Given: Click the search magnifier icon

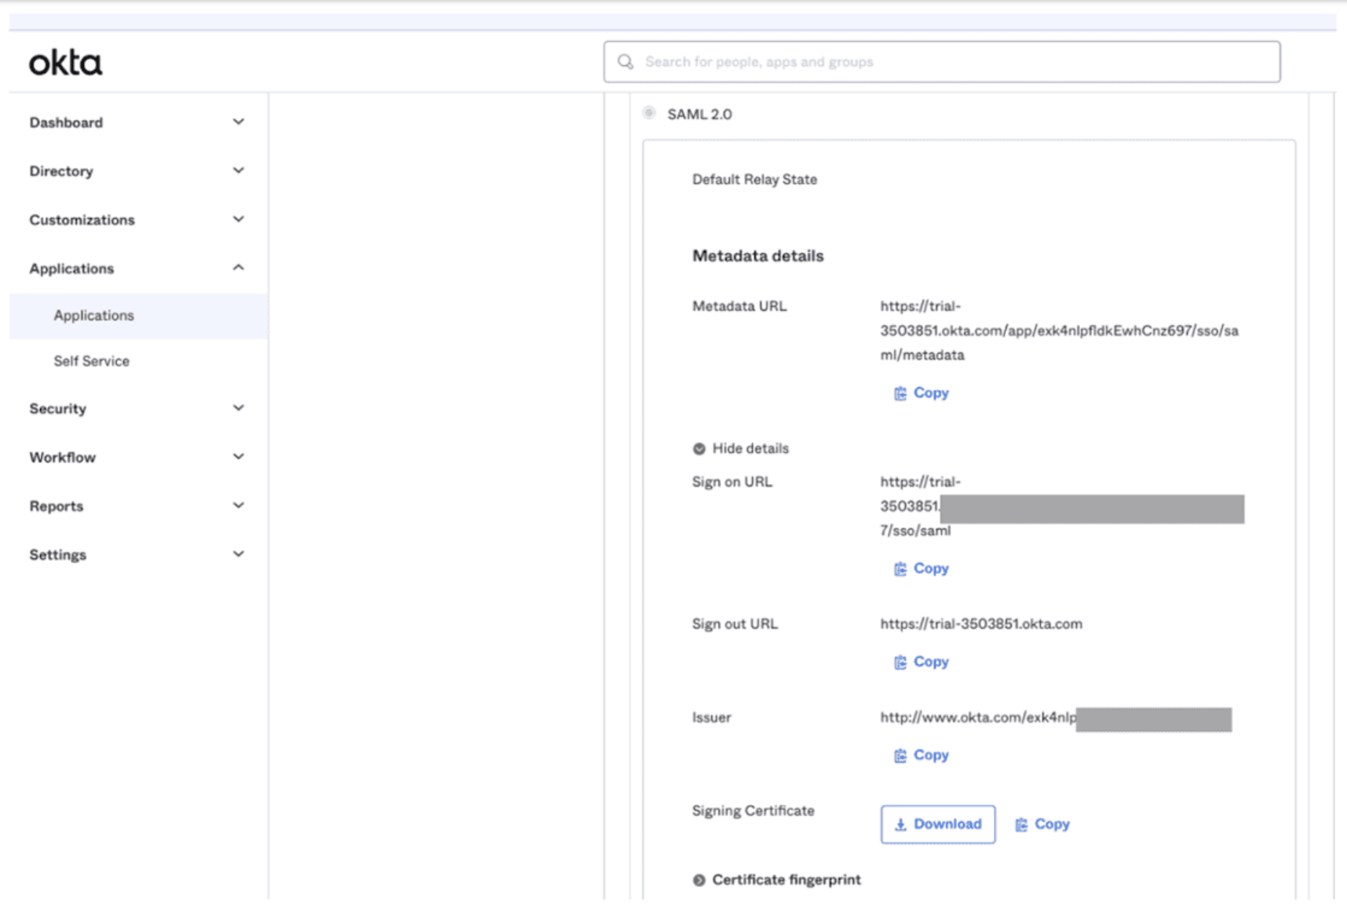Looking at the screenshot, I should click(x=626, y=62).
